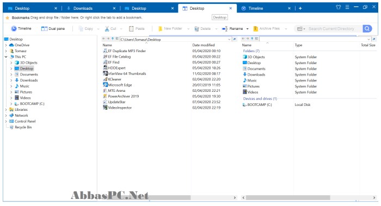Open the Timeline toolbar button
381x206 pixels.
point(21,29)
